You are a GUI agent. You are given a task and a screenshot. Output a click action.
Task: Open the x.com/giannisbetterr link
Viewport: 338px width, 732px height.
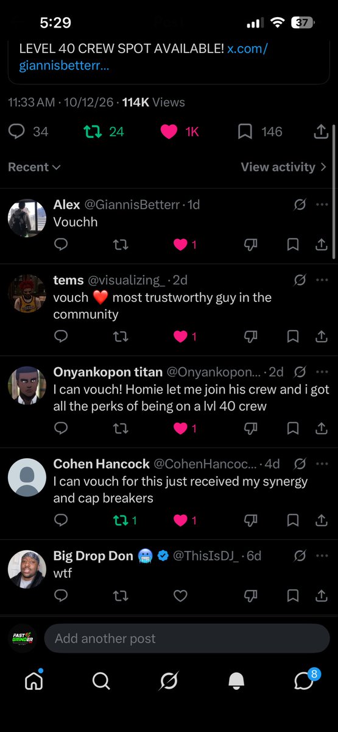[144, 57]
